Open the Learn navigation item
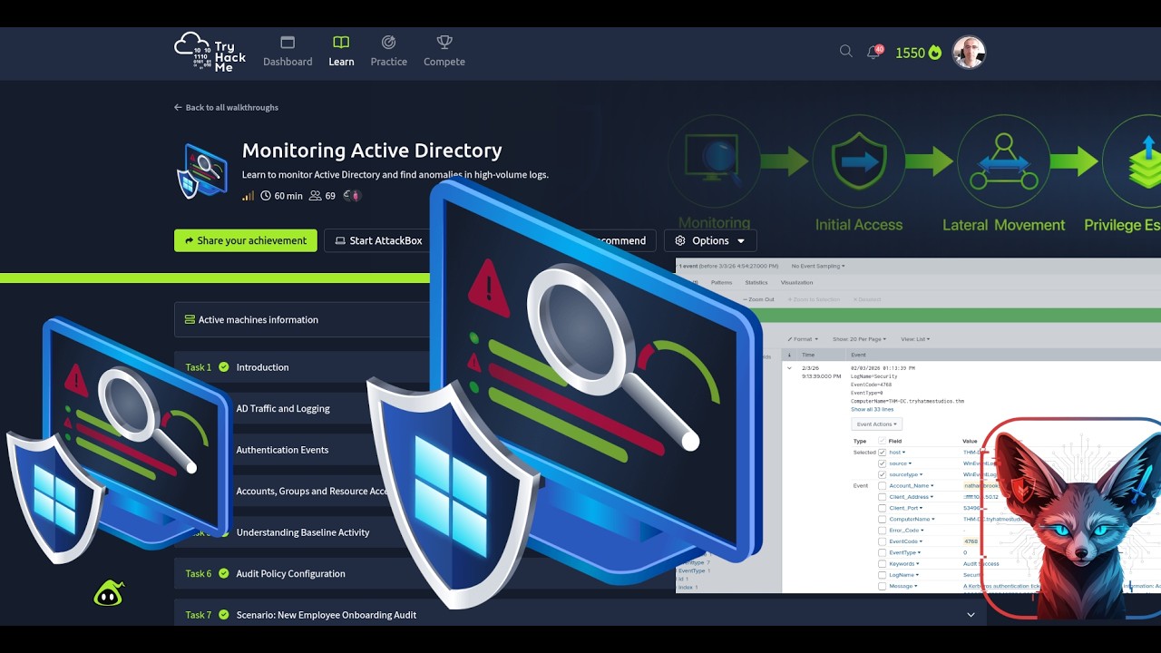1161x653 pixels. pyautogui.click(x=341, y=52)
